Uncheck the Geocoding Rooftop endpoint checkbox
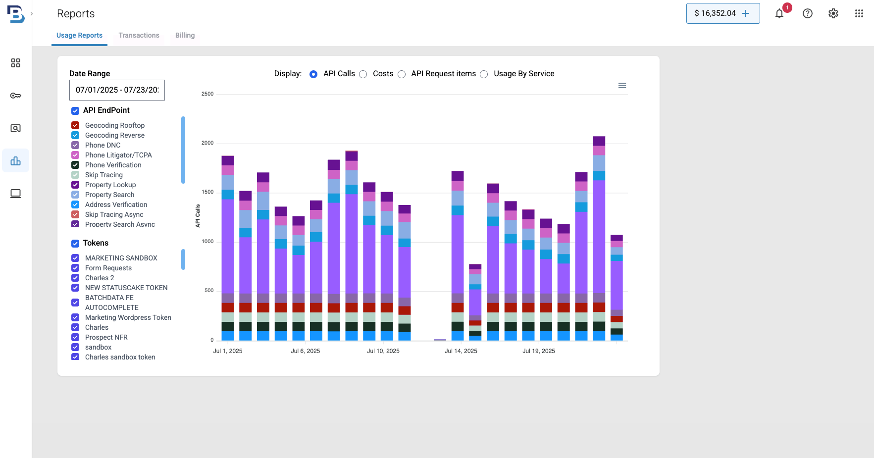Viewport: 874px width, 458px height. (x=75, y=125)
